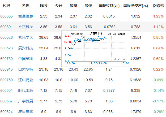Click the 9.338 net asset value
The image size is (166, 117).
[x=135, y=90]
